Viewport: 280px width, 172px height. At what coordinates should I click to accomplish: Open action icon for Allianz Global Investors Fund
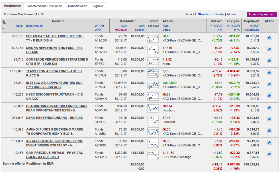pyautogui.click(x=269, y=142)
